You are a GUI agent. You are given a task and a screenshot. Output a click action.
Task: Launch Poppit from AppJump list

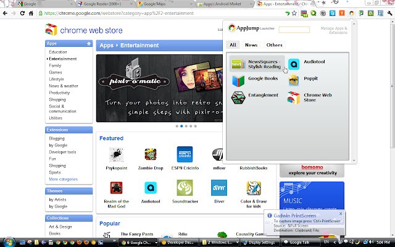[294, 79]
